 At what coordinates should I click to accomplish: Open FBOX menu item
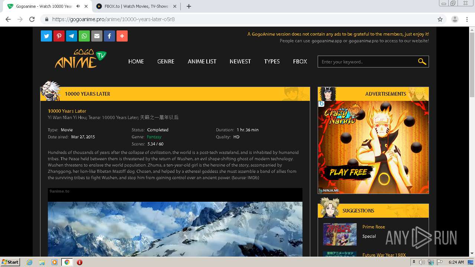pyautogui.click(x=300, y=62)
